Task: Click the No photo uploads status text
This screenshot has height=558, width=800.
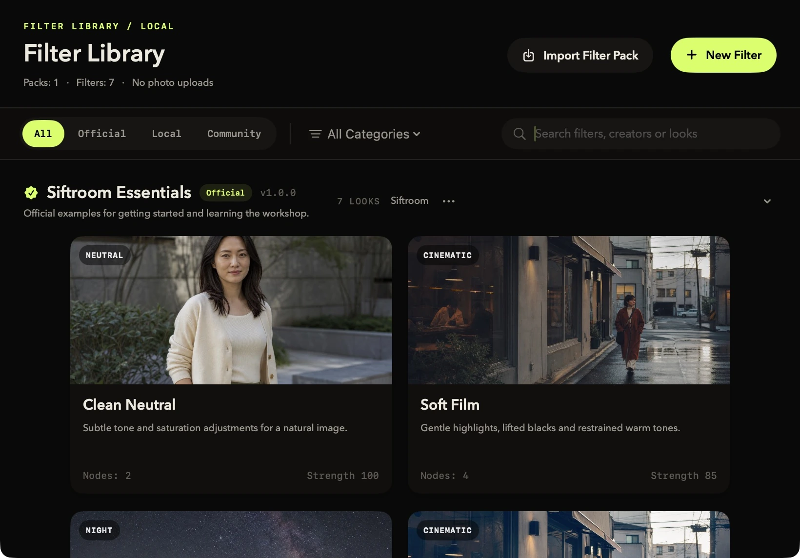Action: tap(173, 82)
